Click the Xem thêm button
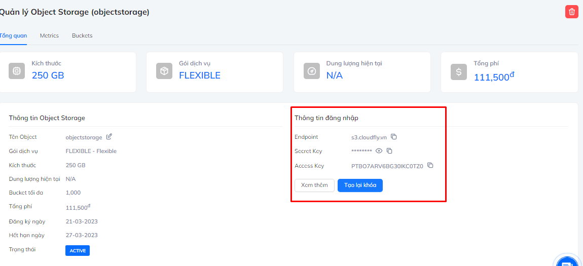This screenshot has width=583, height=266. pyautogui.click(x=314, y=185)
